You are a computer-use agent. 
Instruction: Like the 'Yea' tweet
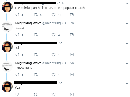(54, 94)
